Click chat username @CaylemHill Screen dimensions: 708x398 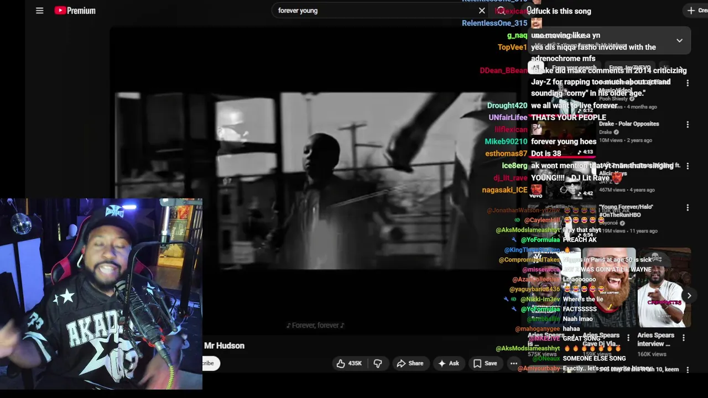542,220
